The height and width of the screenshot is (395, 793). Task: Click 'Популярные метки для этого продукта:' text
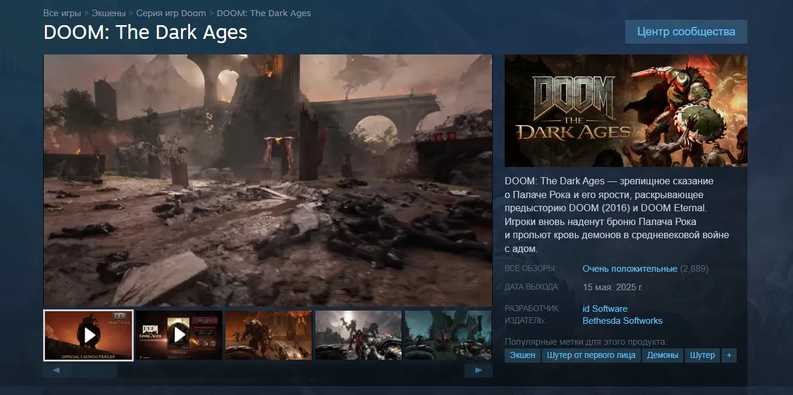(586, 342)
